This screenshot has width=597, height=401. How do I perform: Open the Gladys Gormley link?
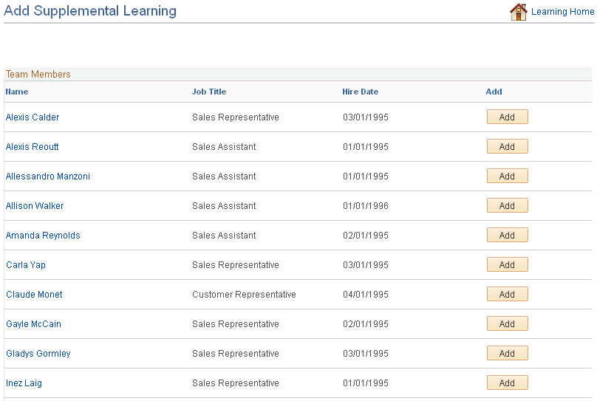coord(38,354)
